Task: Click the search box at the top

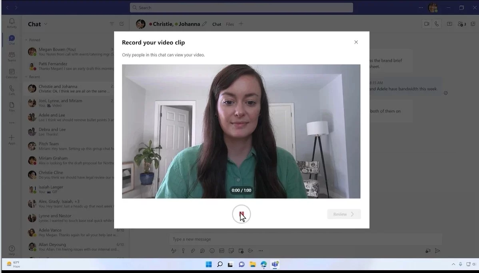Action: pos(241,8)
